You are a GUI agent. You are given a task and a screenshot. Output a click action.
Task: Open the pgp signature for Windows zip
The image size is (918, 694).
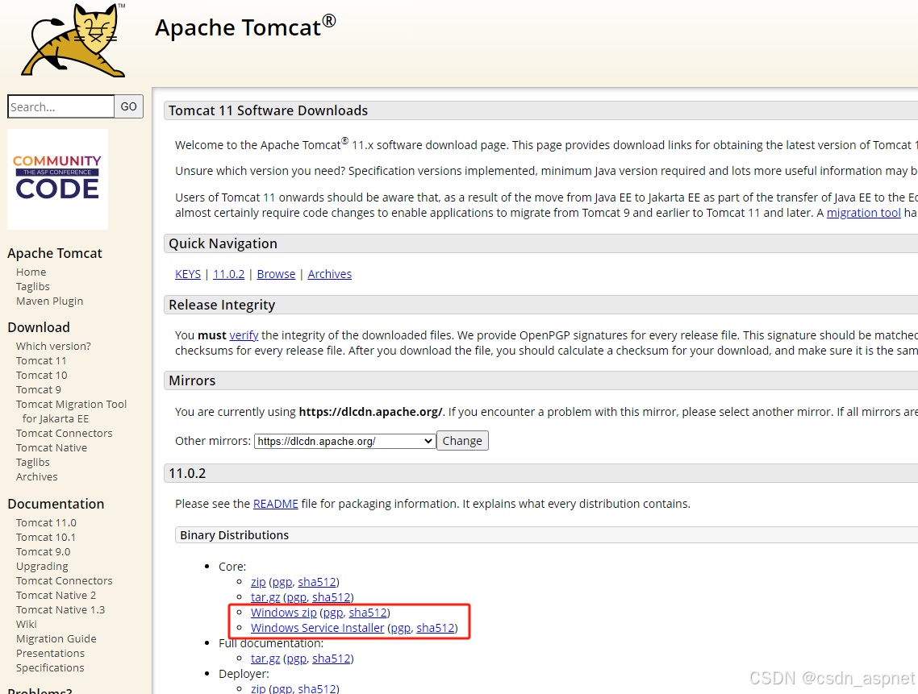click(x=333, y=613)
